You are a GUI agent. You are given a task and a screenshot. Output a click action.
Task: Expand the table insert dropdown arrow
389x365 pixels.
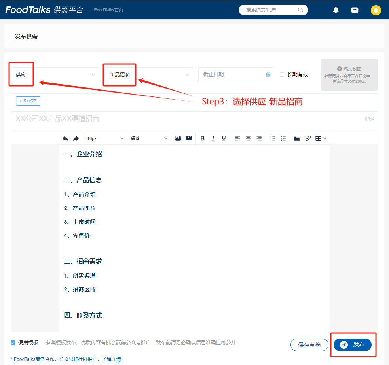tap(324, 138)
